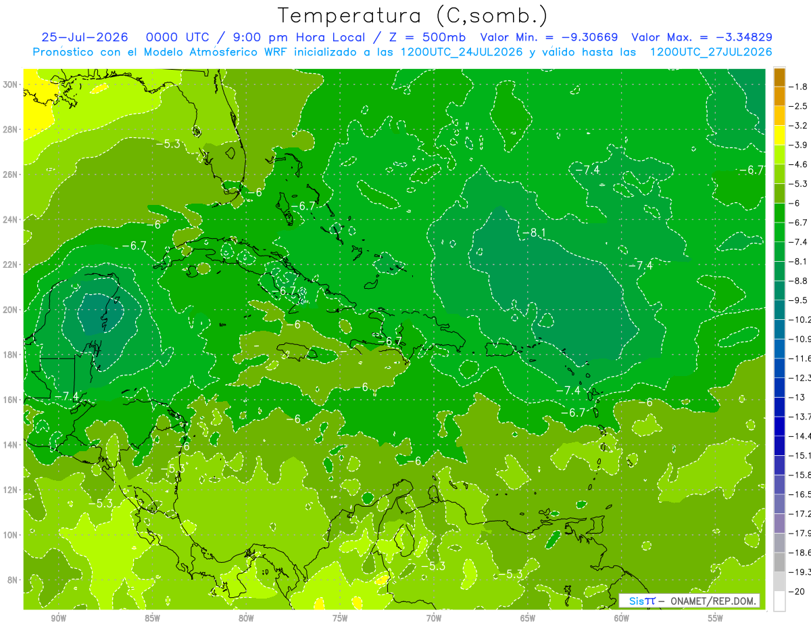This screenshot has width=811, height=627.
Task: Click the 90W longitude axis label
Action: coord(57,618)
